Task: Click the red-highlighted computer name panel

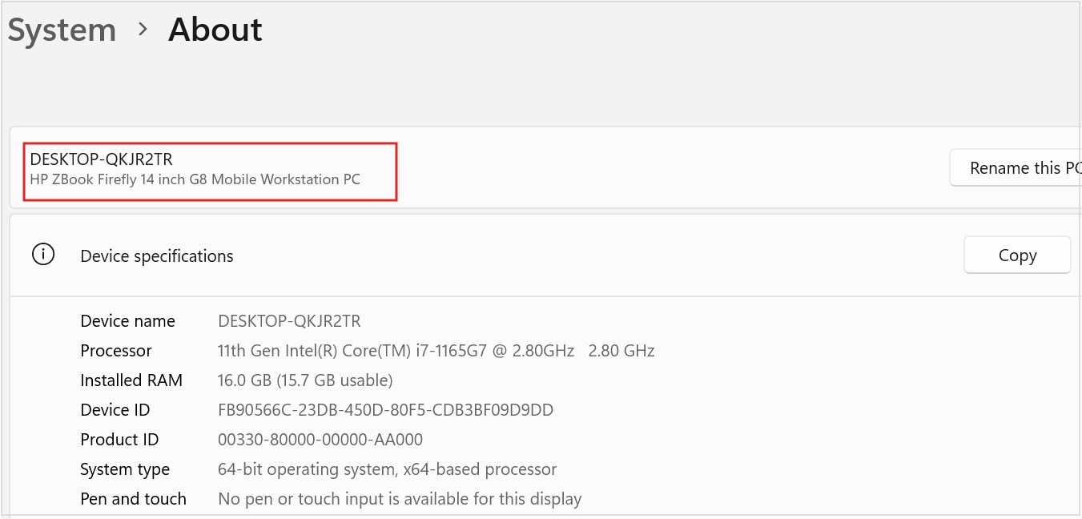Action: coord(210,171)
